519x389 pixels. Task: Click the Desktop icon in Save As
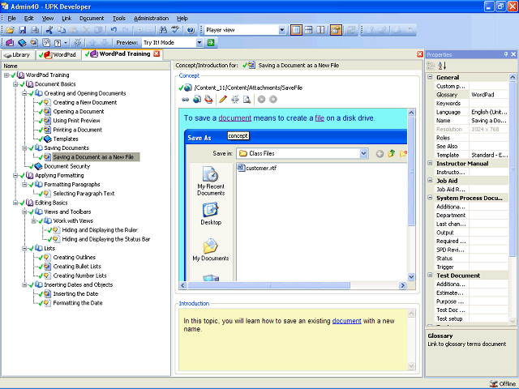pyautogui.click(x=211, y=214)
